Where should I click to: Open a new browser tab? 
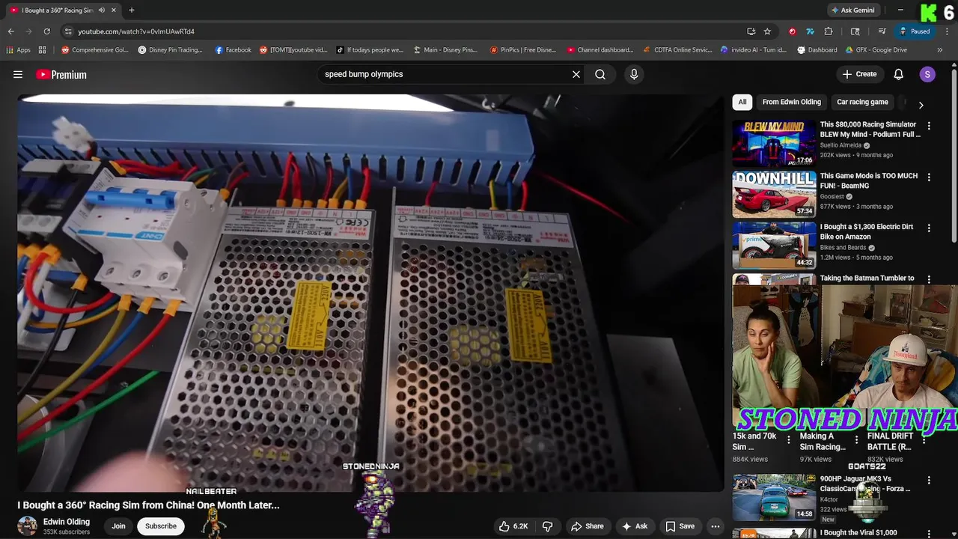(x=131, y=10)
